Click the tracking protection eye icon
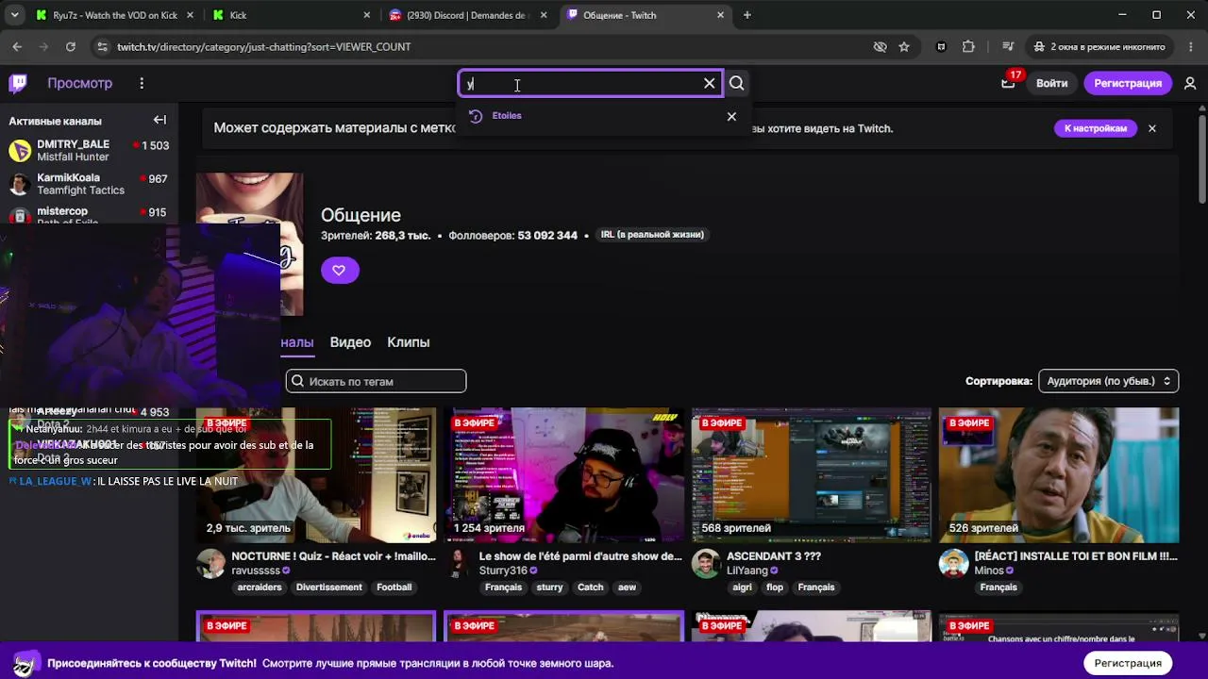The height and width of the screenshot is (679, 1208). tap(880, 46)
